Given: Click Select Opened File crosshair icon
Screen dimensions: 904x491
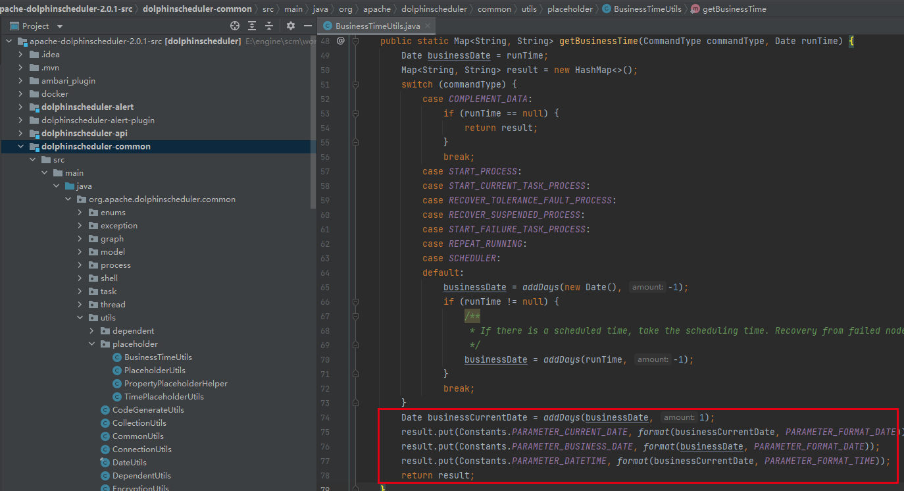Looking at the screenshot, I should pyautogui.click(x=235, y=26).
